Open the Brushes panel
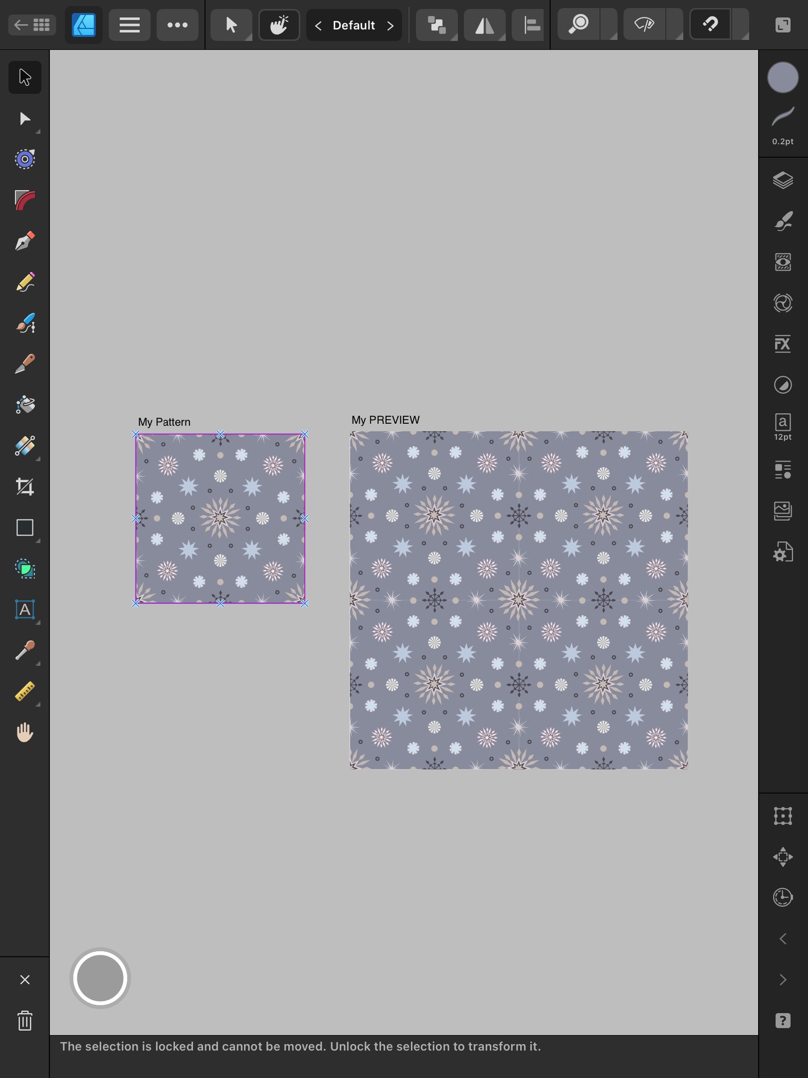 coord(783,221)
